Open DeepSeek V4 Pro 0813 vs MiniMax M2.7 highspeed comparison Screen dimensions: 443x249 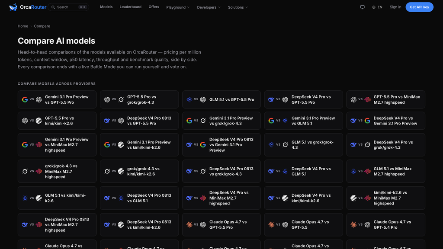pos(57,224)
